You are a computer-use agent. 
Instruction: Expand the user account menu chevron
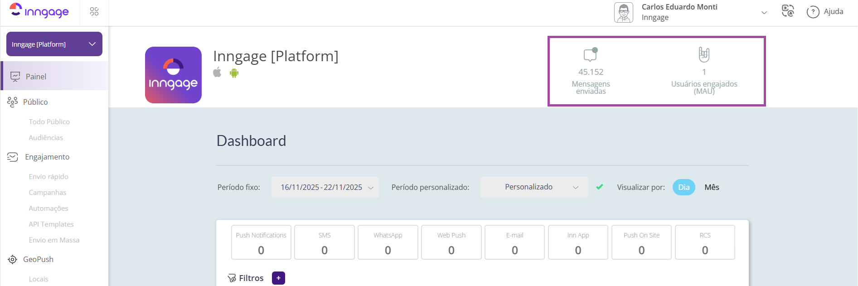(x=764, y=12)
